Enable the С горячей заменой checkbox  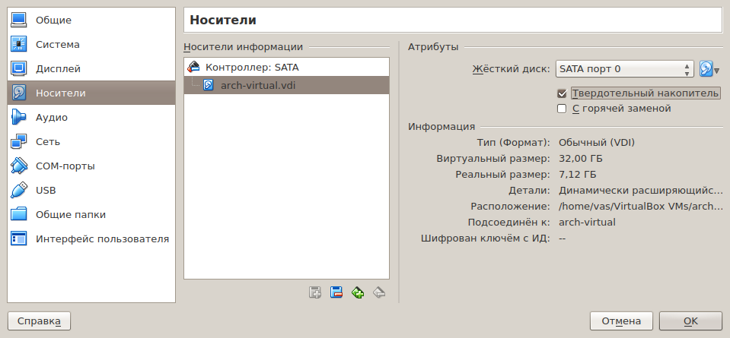[x=563, y=109]
